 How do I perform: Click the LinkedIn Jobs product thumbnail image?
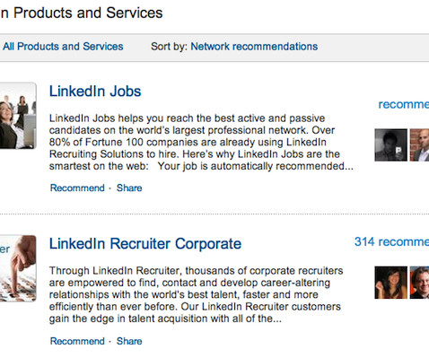coord(18,116)
